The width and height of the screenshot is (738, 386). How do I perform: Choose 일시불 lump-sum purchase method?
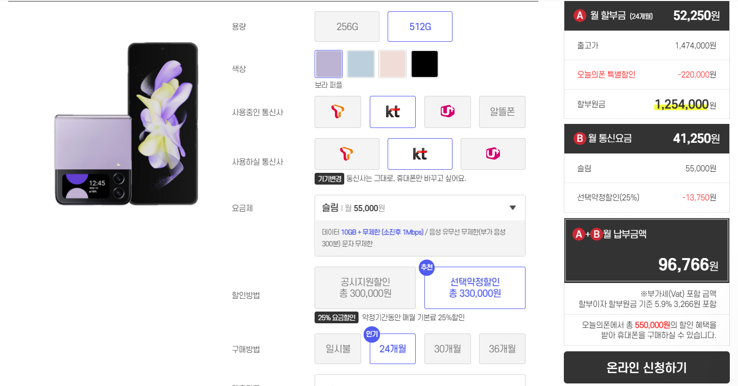point(338,349)
